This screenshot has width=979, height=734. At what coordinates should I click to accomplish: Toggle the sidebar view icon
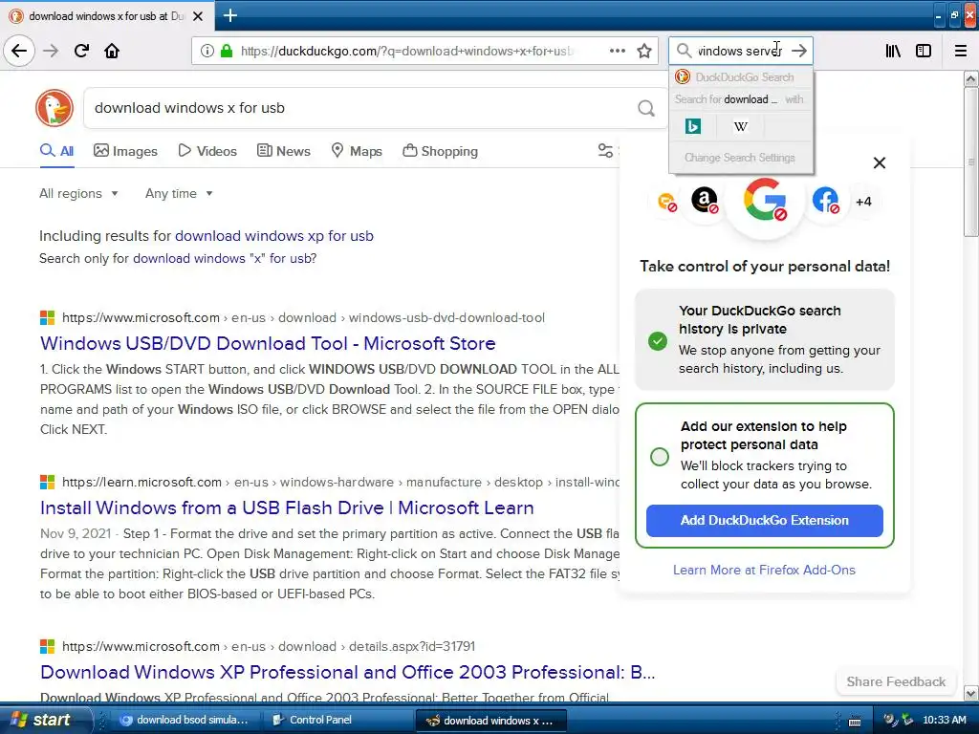click(924, 51)
